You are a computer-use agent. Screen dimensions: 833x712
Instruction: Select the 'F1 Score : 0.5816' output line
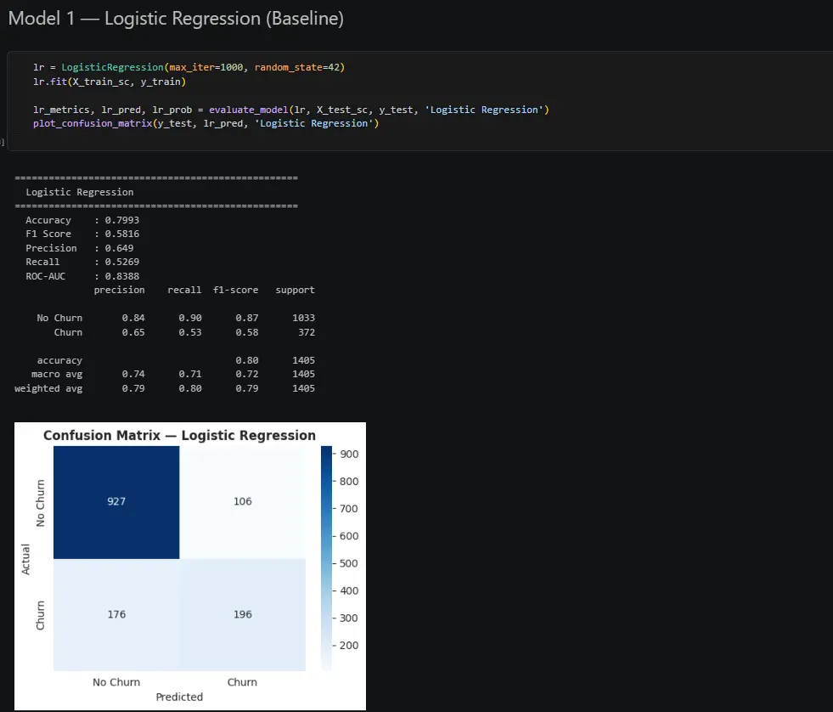(82, 234)
